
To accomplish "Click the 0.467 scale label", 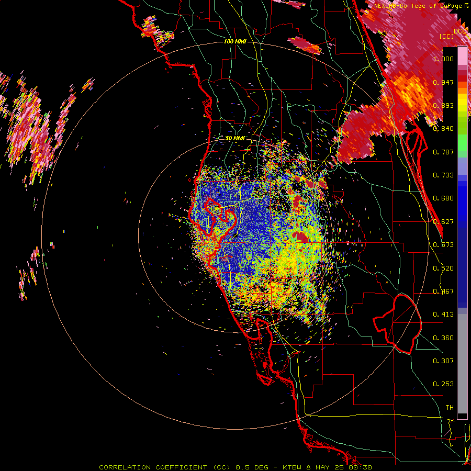I will [x=443, y=291].
